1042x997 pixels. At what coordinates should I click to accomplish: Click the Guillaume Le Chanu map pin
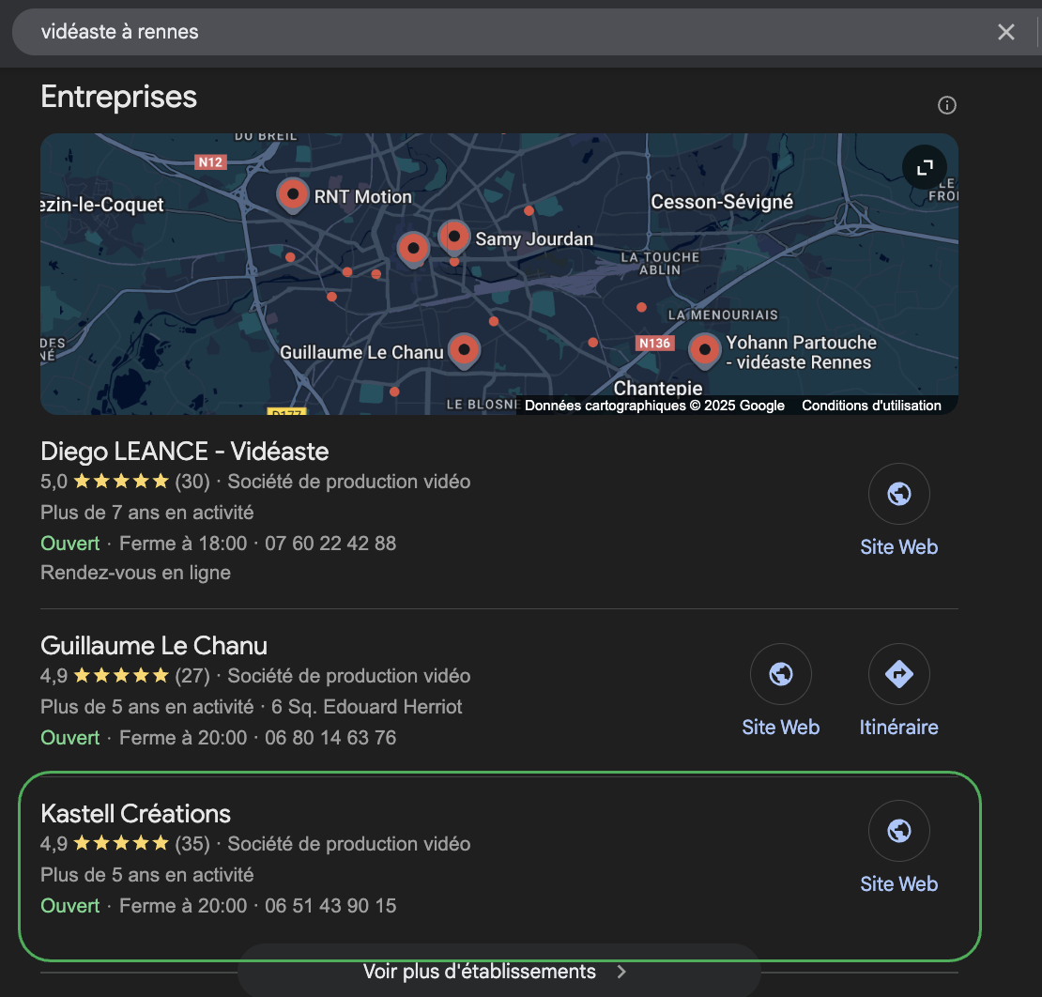(464, 349)
